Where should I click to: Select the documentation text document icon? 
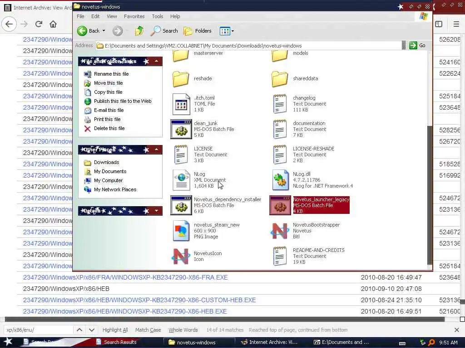click(280, 129)
